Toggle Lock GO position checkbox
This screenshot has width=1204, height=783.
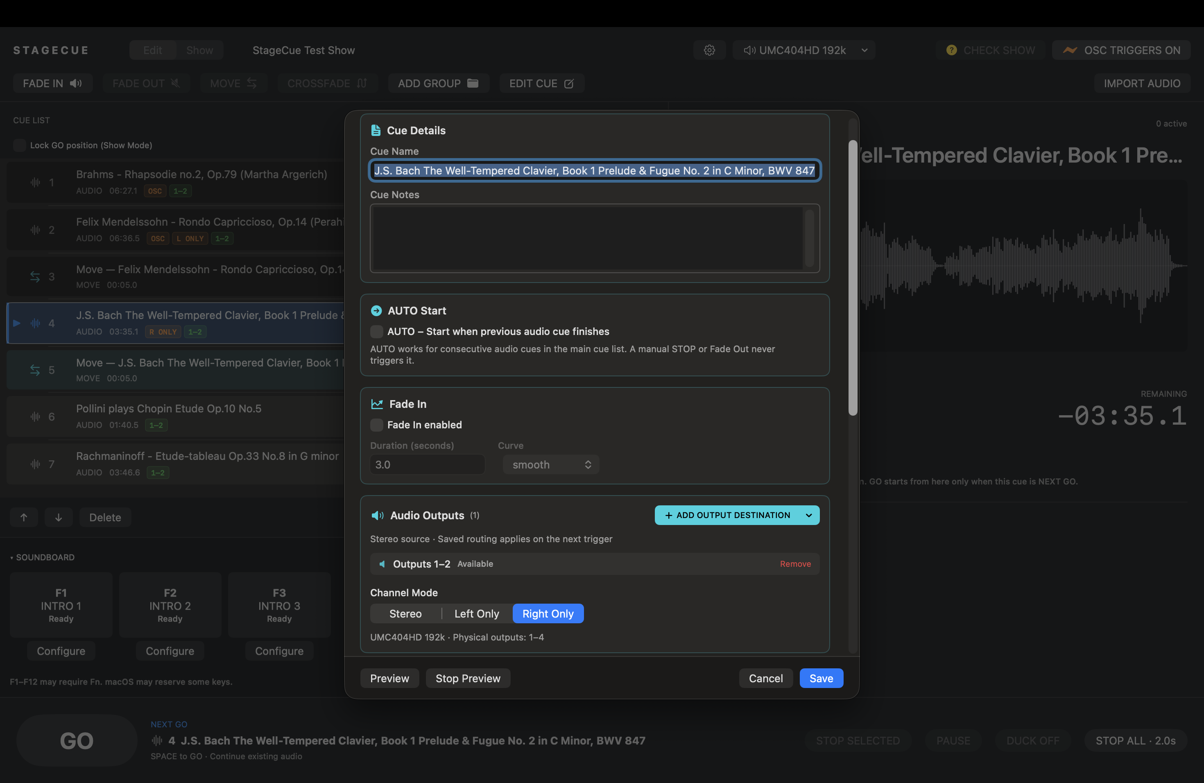[x=19, y=145]
